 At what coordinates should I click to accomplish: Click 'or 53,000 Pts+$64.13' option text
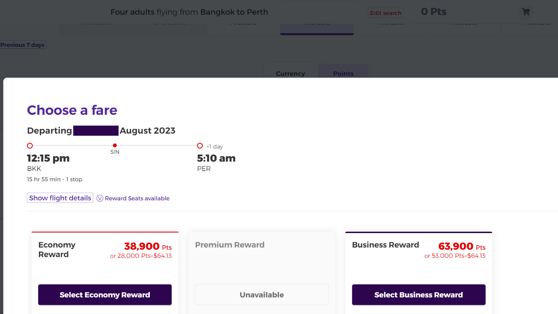(x=455, y=256)
